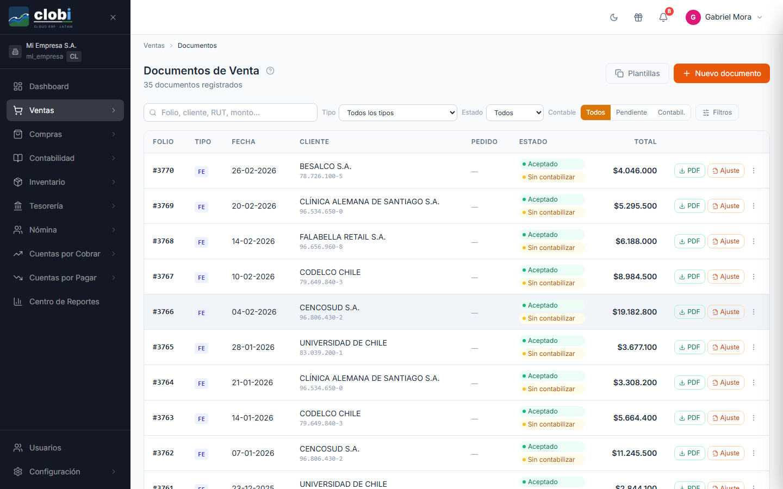The width and height of the screenshot is (783, 489).
Task: Select client FALABELLA RETAIL S.A.
Action: pyautogui.click(x=343, y=237)
